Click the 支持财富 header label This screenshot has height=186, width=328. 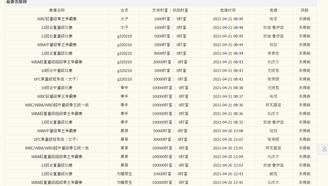[160, 10]
